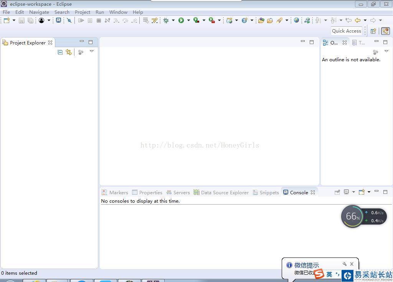Toggle the Java EE perspective button

click(385, 31)
